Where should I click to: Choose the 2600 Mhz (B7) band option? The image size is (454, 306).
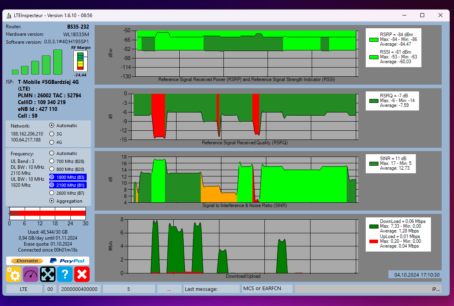point(67,193)
